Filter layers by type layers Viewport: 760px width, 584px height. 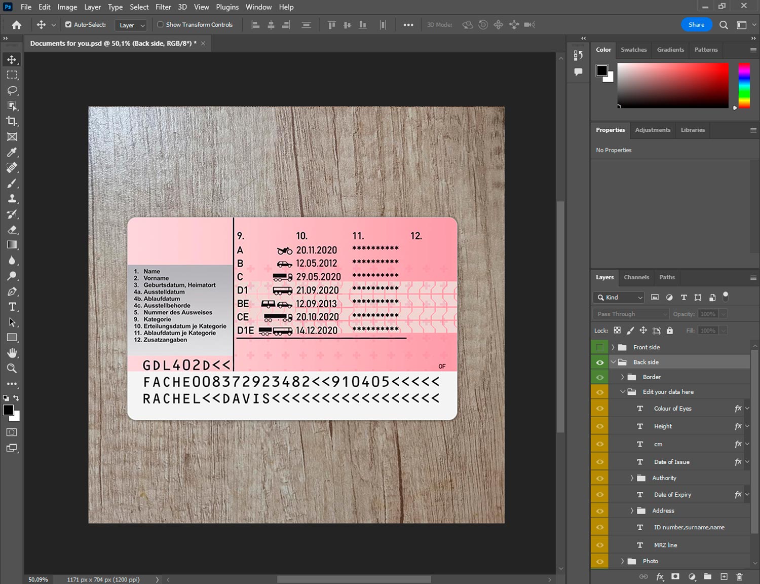(683, 298)
